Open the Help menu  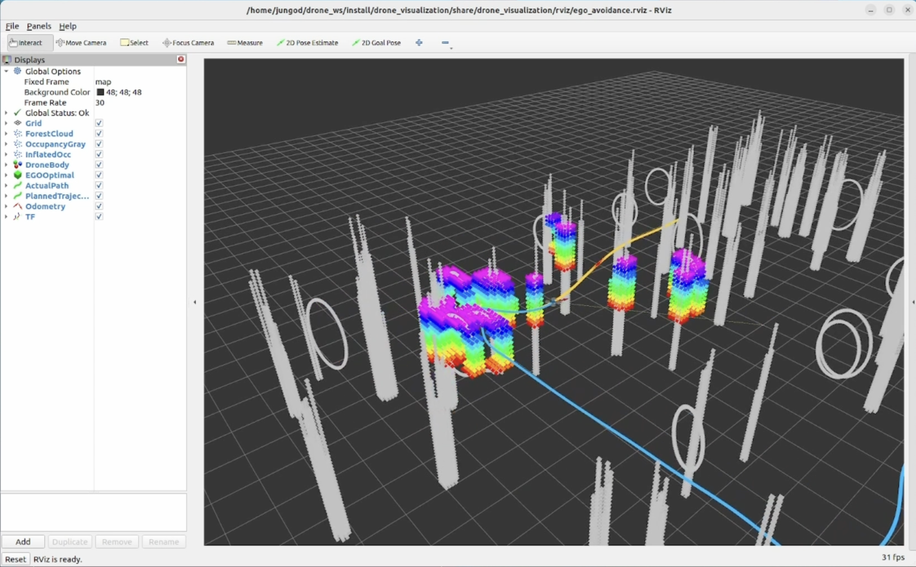click(68, 26)
